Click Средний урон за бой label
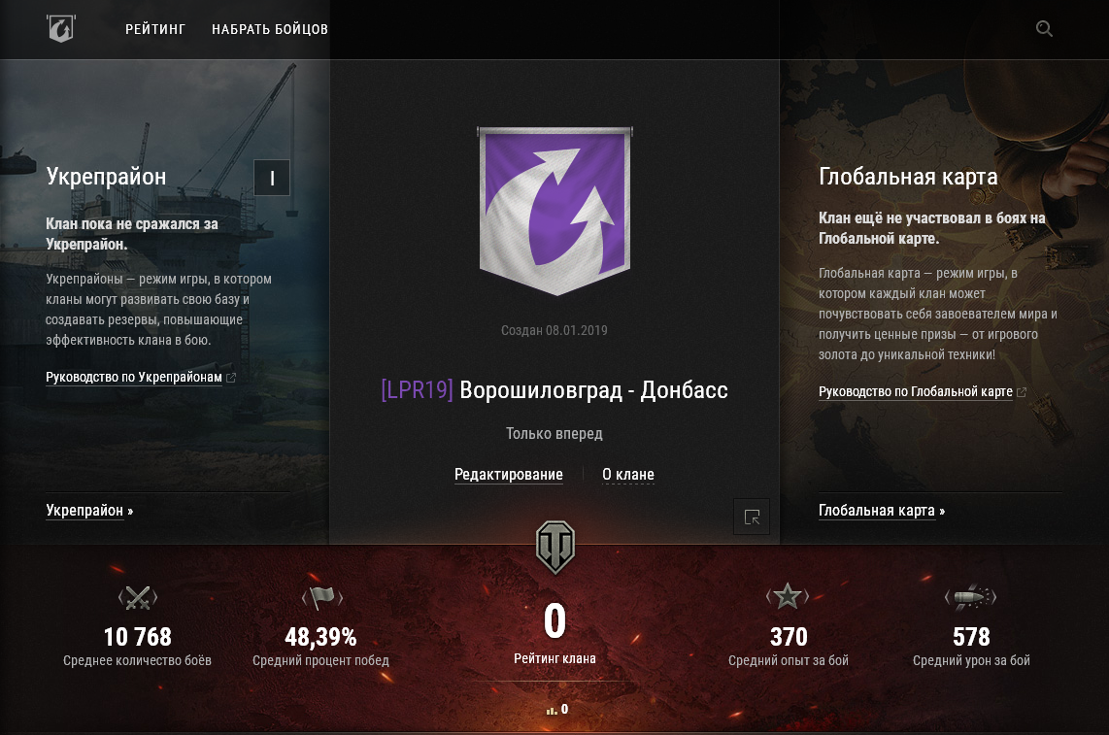The width and height of the screenshot is (1109, 735). [x=971, y=660]
